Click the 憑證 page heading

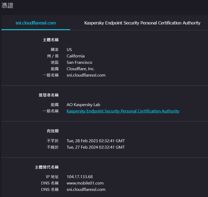click(x=8, y=5)
